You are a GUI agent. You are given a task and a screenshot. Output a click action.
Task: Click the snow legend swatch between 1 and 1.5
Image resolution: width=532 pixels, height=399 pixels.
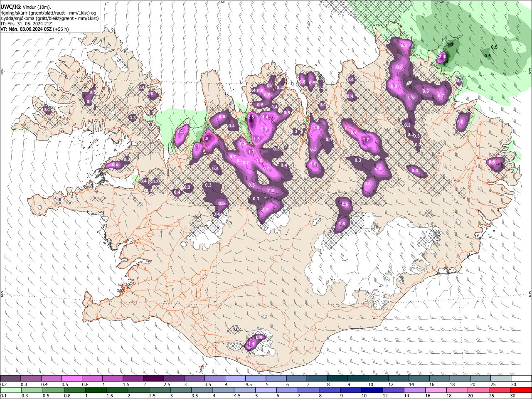[x=112, y=379]
